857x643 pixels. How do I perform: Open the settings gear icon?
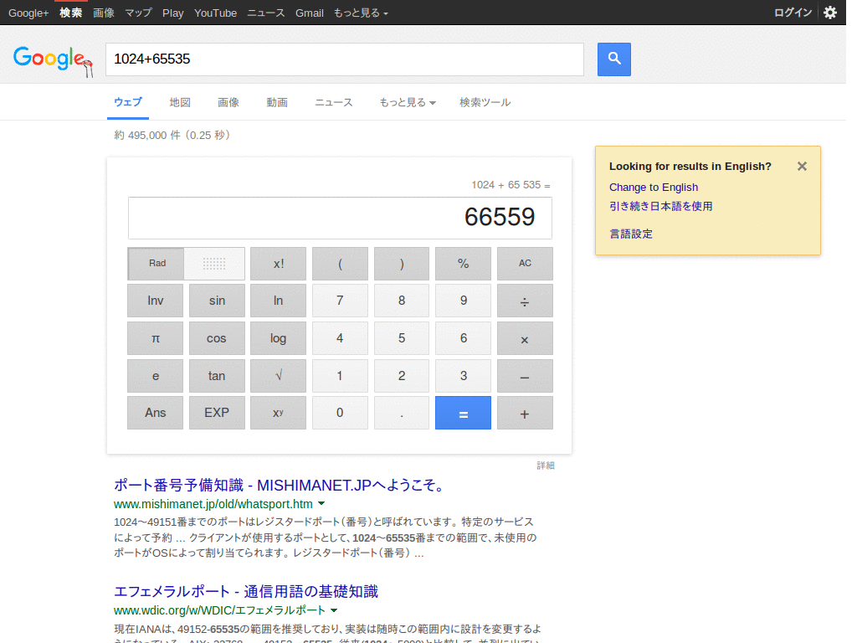[829, 13]
